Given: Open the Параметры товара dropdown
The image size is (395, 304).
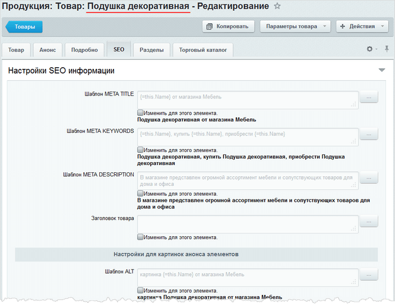Looking at the screenshot, I should [x=295, y=27].
